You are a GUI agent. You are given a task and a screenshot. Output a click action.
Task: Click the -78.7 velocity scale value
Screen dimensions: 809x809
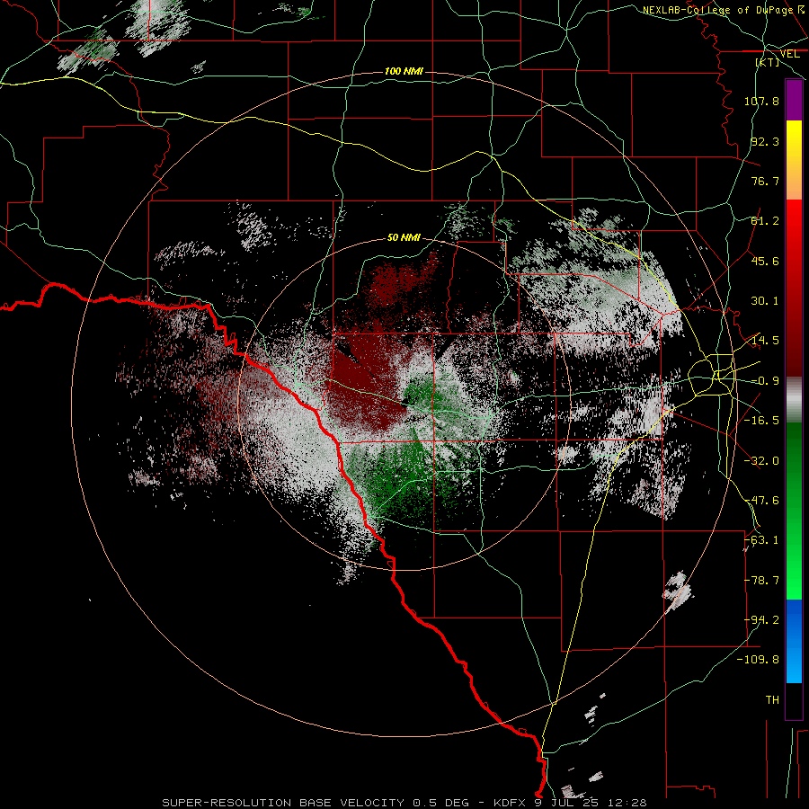click(x=761, y=581)
